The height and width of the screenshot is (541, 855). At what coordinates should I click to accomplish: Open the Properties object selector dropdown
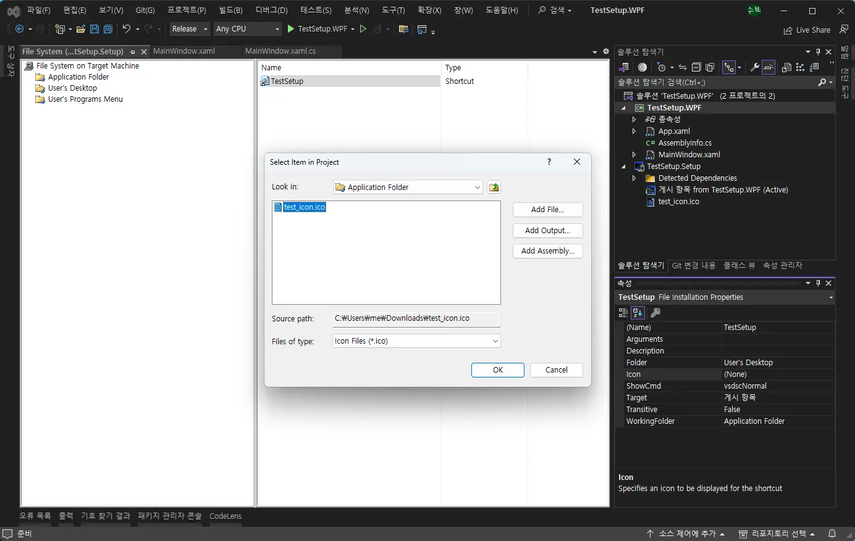point(831,297)
